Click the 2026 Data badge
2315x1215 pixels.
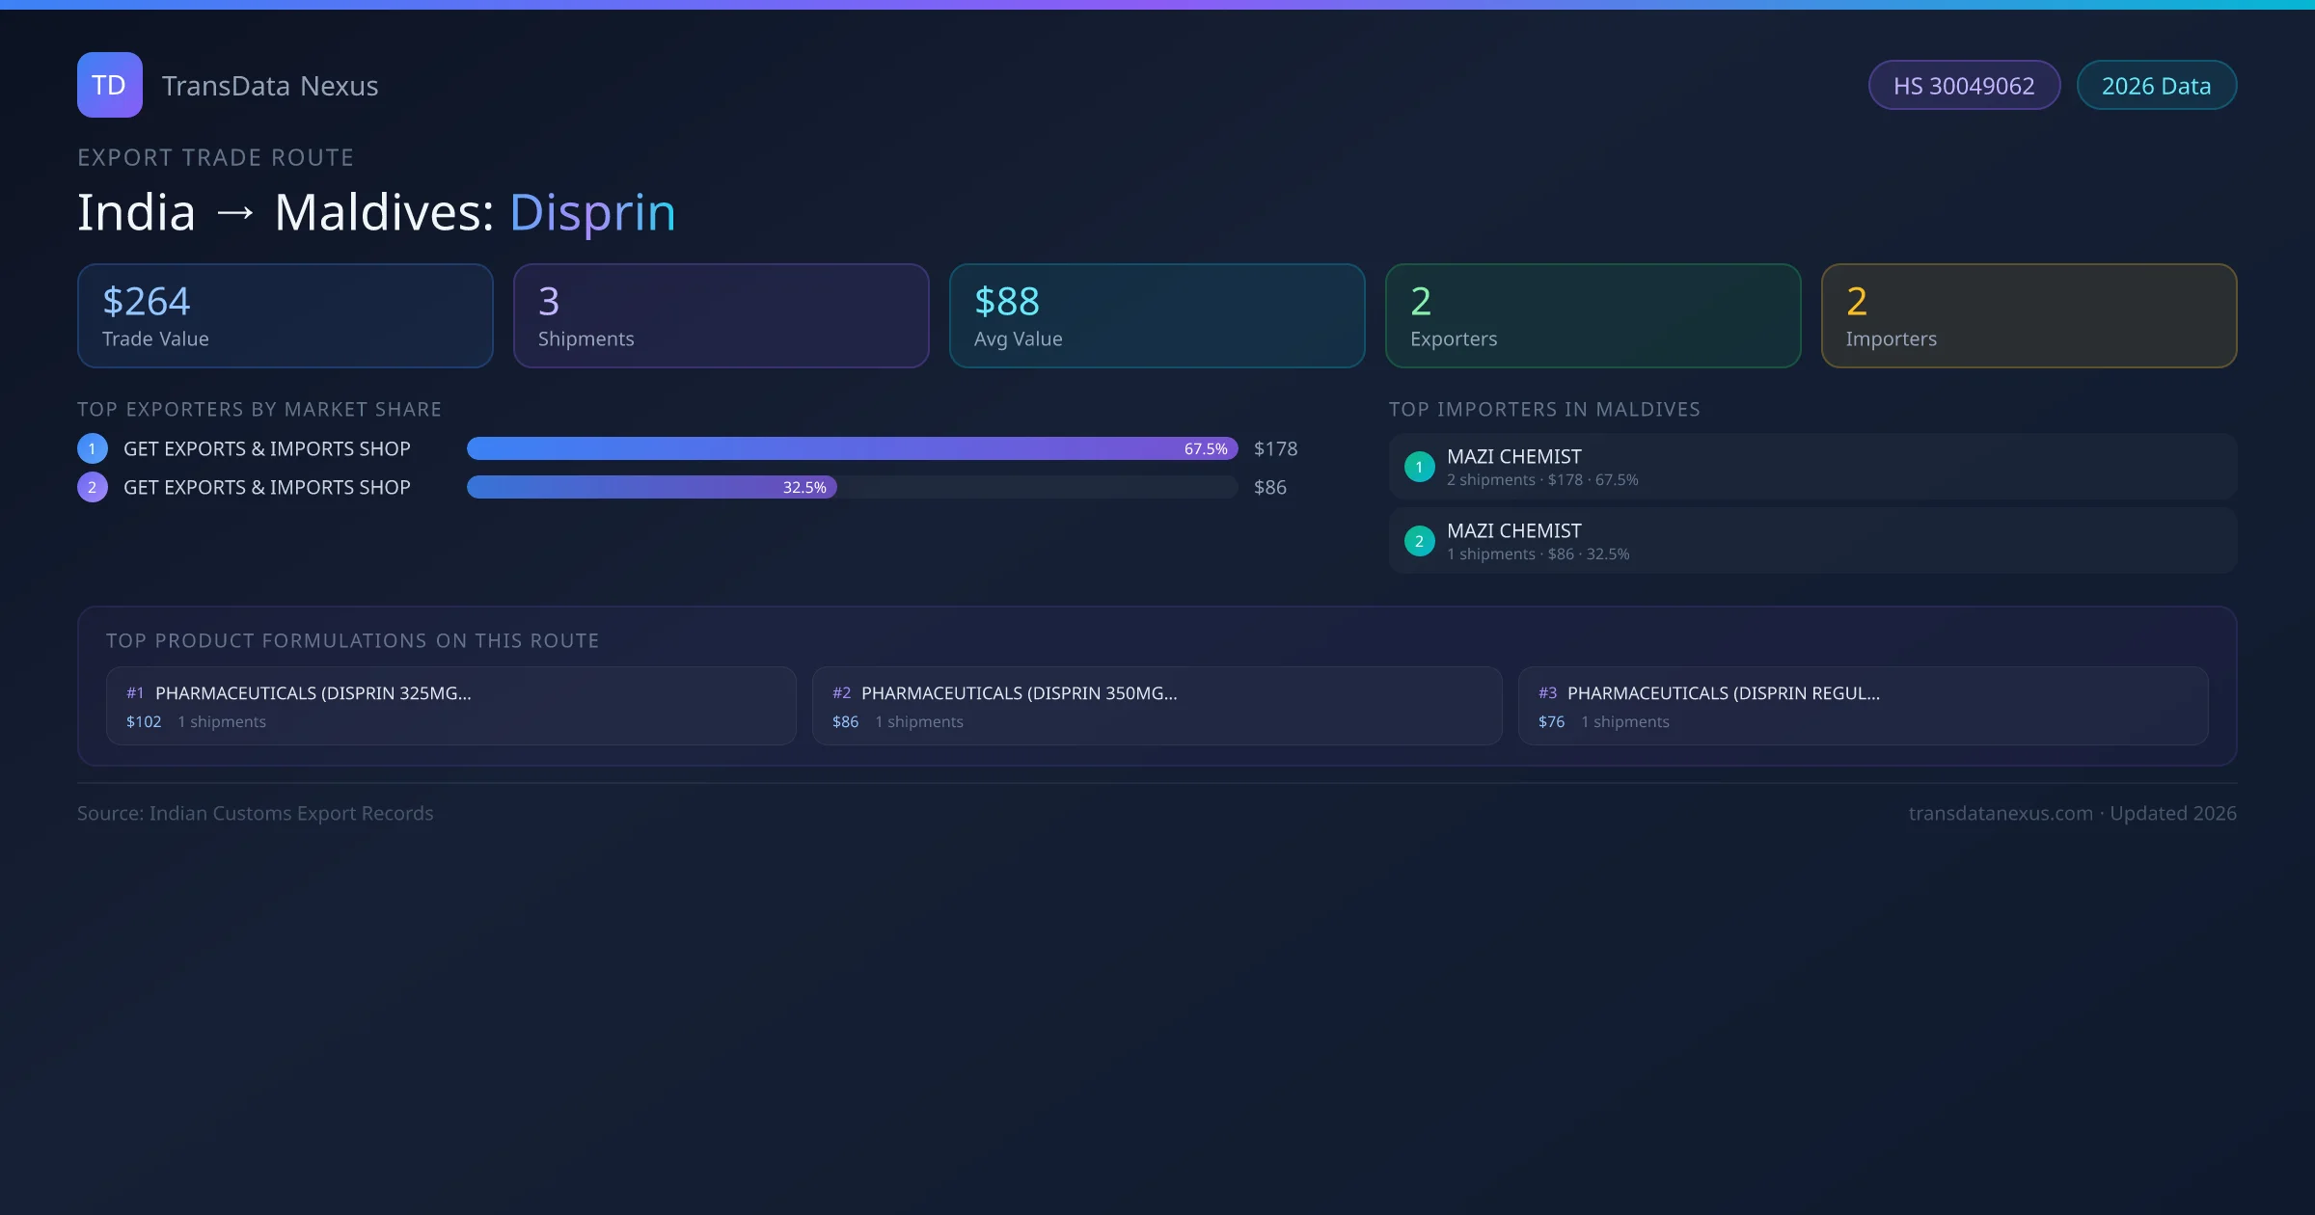tap(2156, 86)
